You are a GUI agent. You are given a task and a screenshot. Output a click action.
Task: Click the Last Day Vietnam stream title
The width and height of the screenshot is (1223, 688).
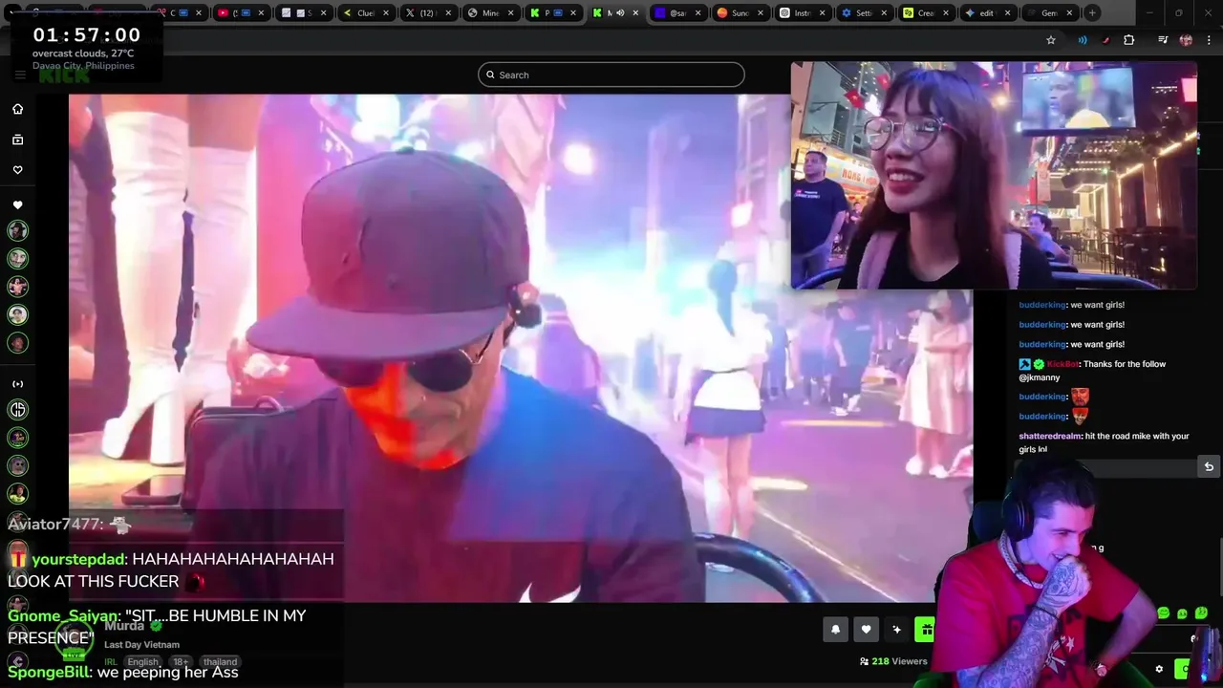click(x=141, y=645)
